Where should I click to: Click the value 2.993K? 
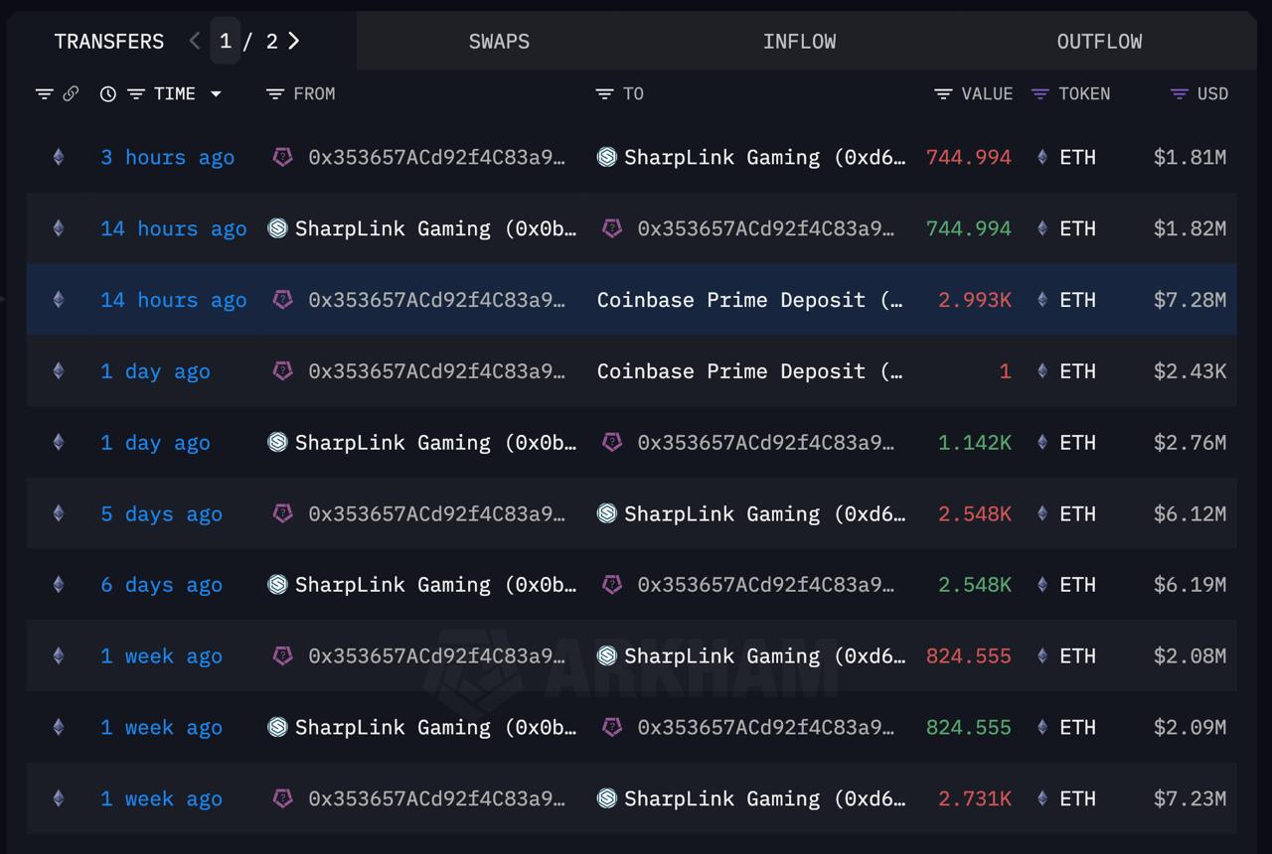(975, 300)
